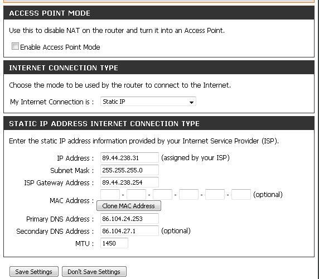Select the Secondary DNS Address field
The image size is (319, 279).
pyautogui.click(x=129, y=231)
